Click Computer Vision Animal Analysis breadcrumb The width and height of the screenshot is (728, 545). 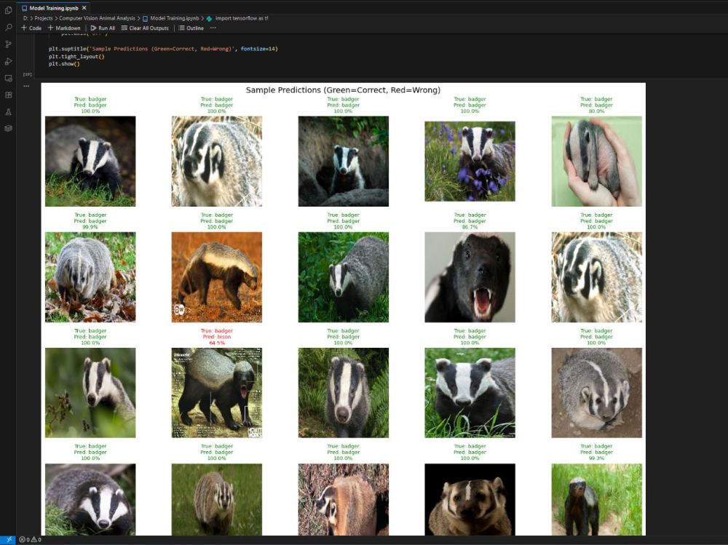tap(97, 18)
